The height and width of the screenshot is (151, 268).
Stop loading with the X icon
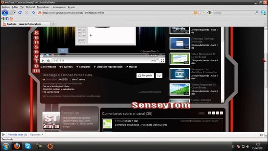pos(26,13)
